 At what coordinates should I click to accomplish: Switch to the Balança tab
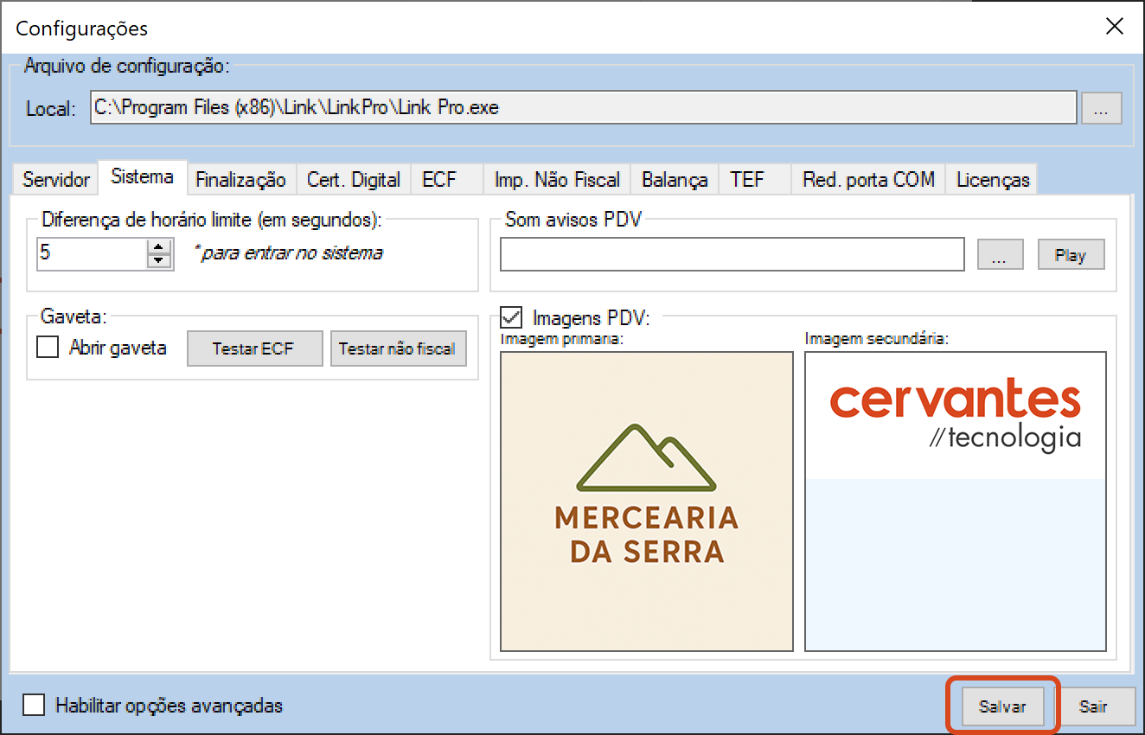pyautogui.click(x=675, y=180)
